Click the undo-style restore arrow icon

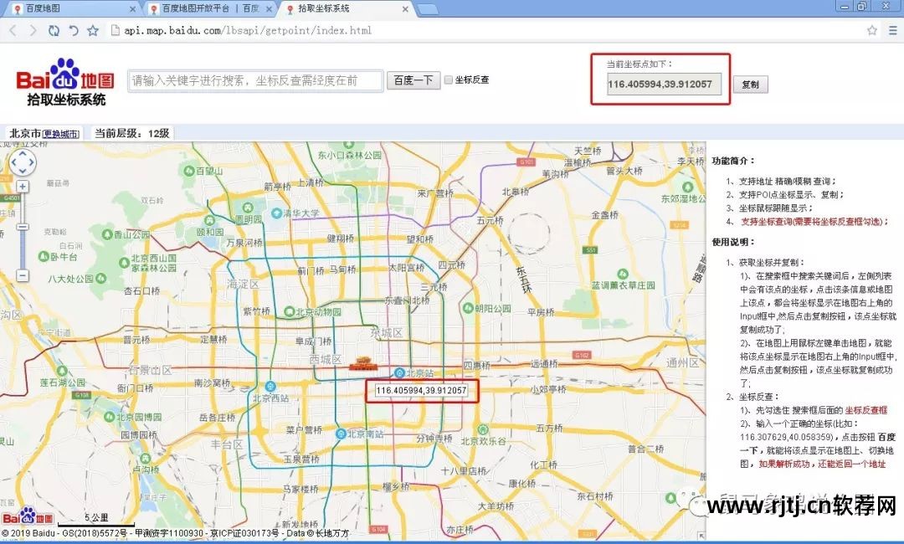(x=73, y=30)
